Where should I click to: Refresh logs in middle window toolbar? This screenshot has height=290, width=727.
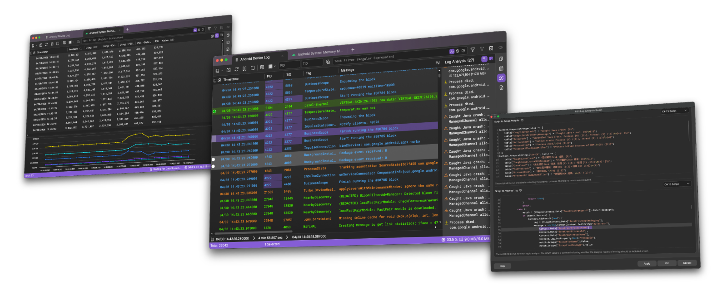(x=236, y=69)
